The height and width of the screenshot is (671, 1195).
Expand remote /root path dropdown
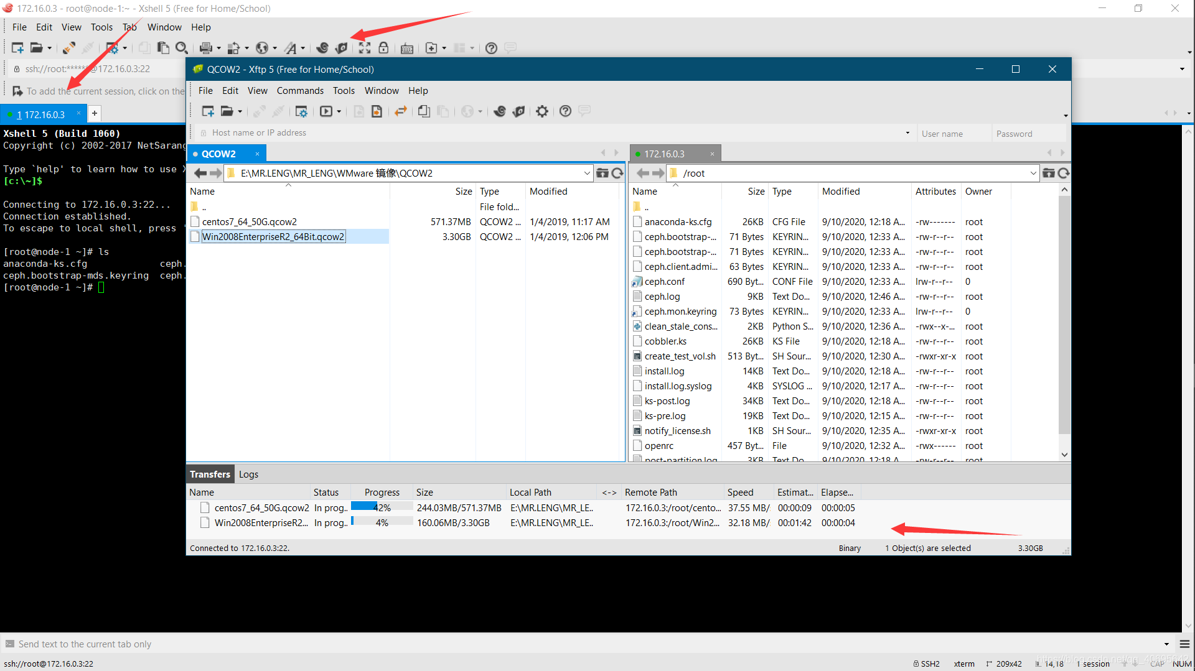point(1033,173)
